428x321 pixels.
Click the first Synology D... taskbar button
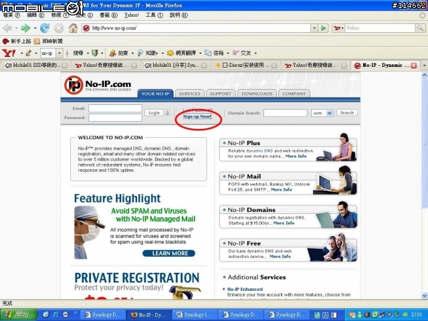coord(104,315)
